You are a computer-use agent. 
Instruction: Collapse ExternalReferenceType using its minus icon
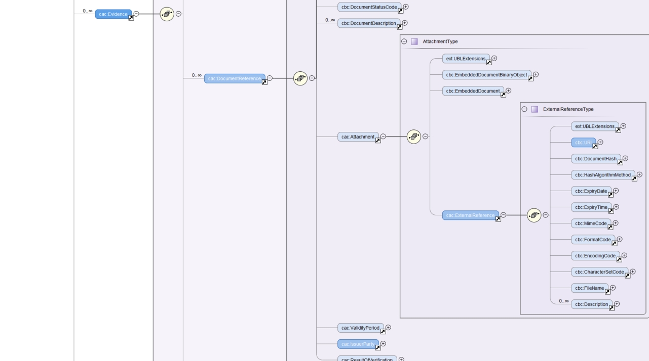pos(524,109)
